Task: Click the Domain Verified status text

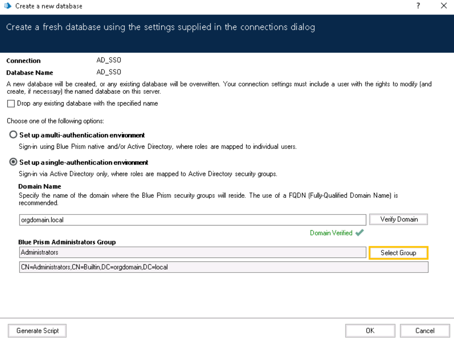Action: (x=331, y=233)
